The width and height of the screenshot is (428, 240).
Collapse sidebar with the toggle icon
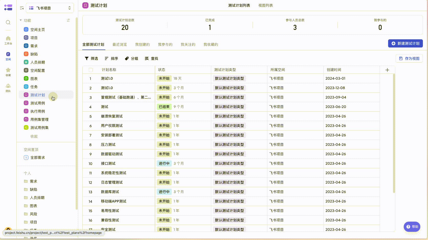(22, 8)
